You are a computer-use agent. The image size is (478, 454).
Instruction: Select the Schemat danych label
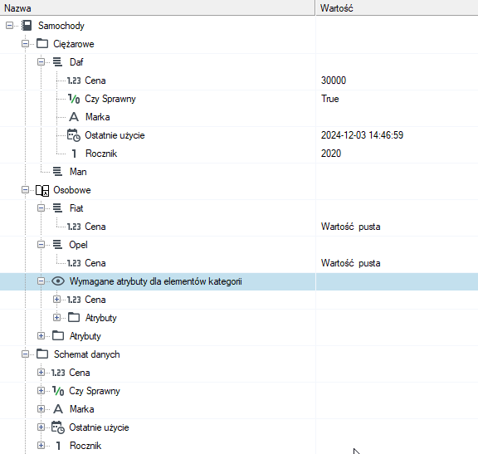(x=87, y=354)
